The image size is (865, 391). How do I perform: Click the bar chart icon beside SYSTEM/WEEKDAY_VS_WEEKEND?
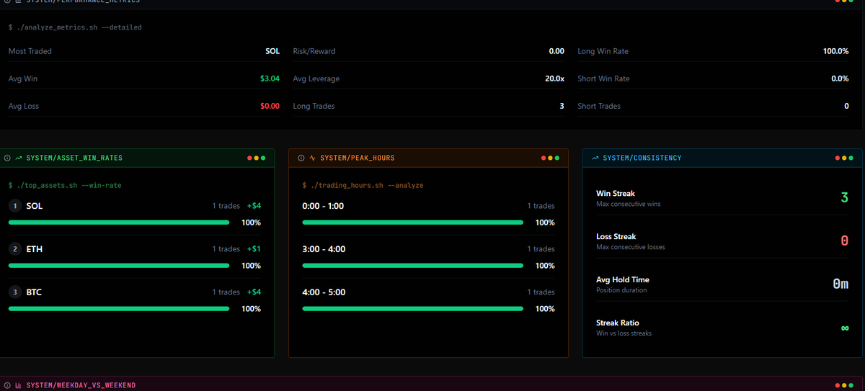[x=19, y=385]
